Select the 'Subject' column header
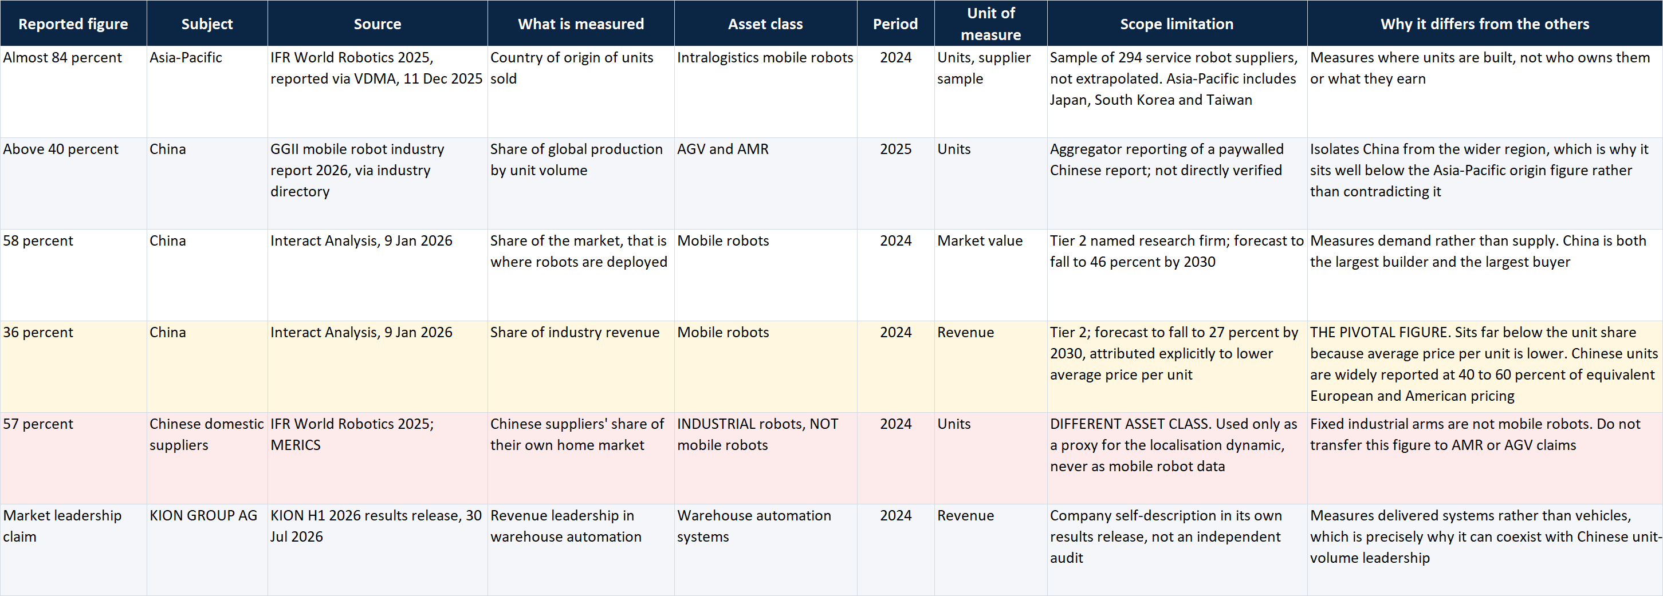Image resolution: width=1663 pixels, height=596 pixels. (207, 23)
